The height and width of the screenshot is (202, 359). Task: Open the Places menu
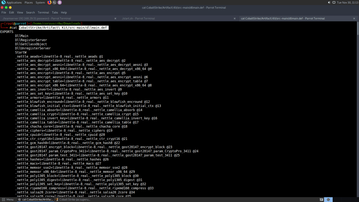click(x=29, y=2)
